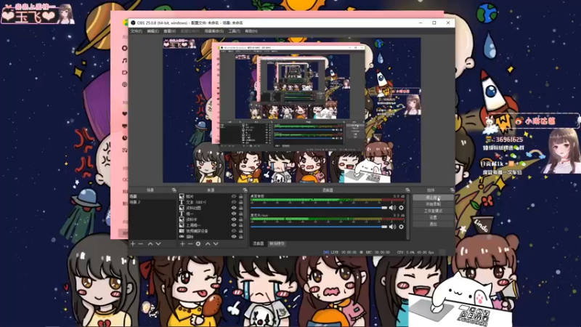Add a new source with the plus icon
Viewport: 581px width, 327px height.
[182, 244]
